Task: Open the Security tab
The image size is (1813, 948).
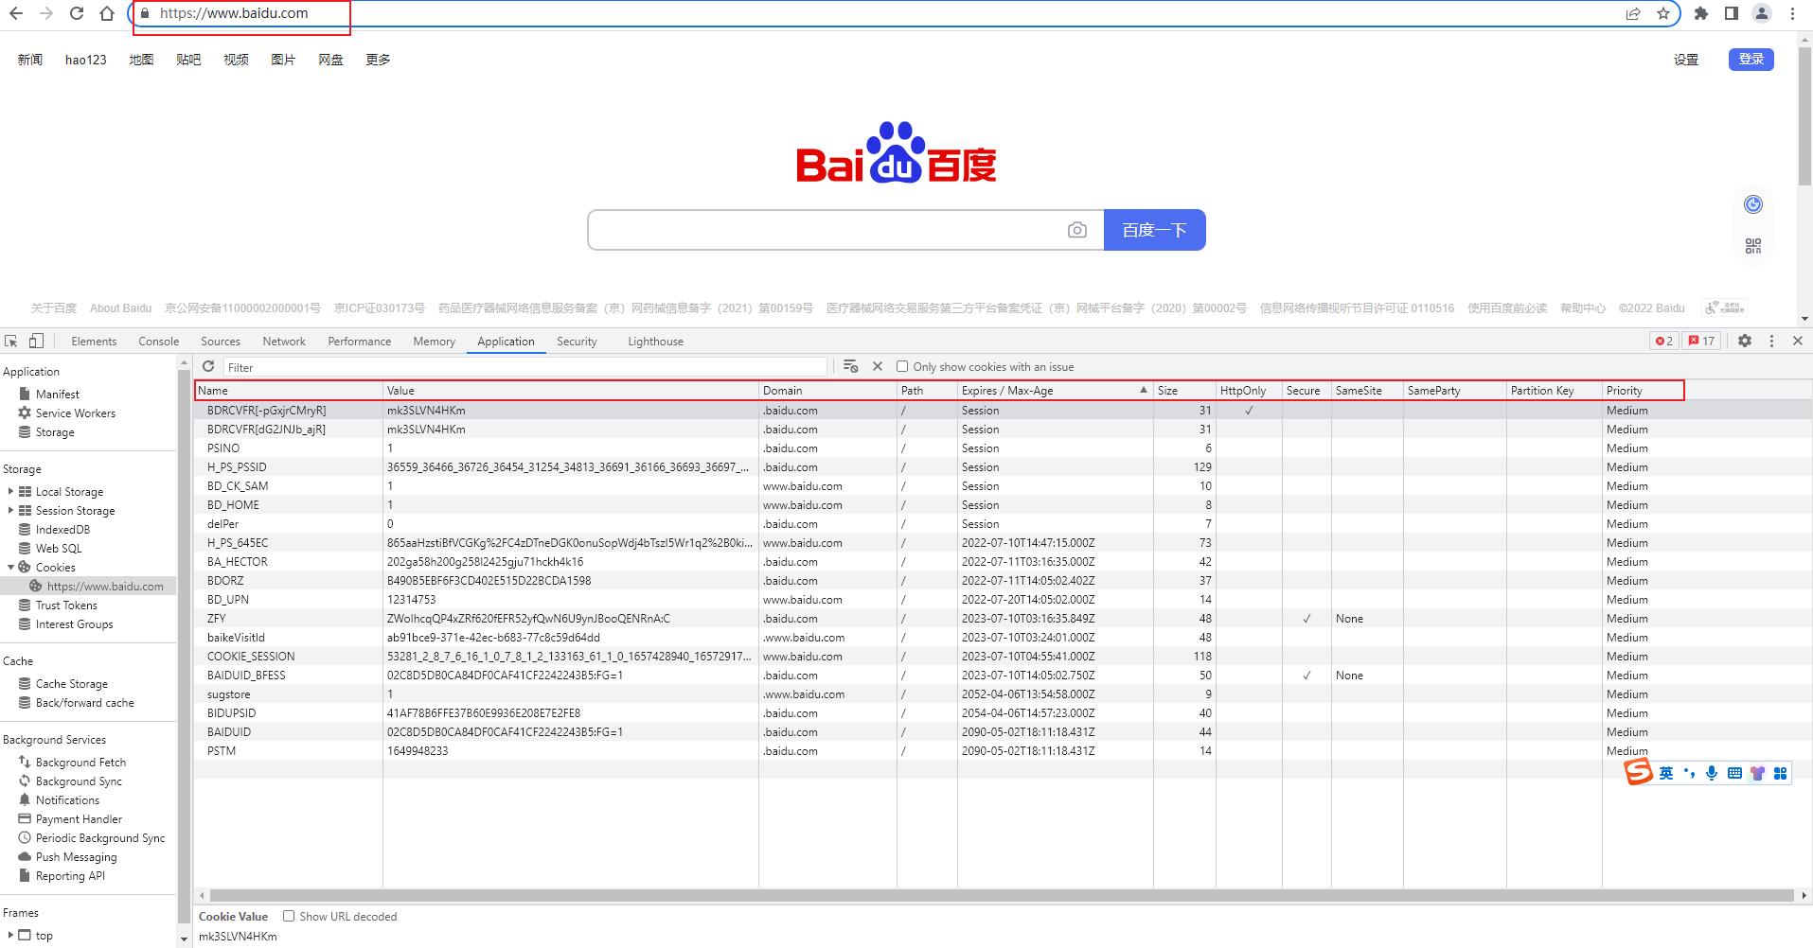Action: click(x=577, y=342)
